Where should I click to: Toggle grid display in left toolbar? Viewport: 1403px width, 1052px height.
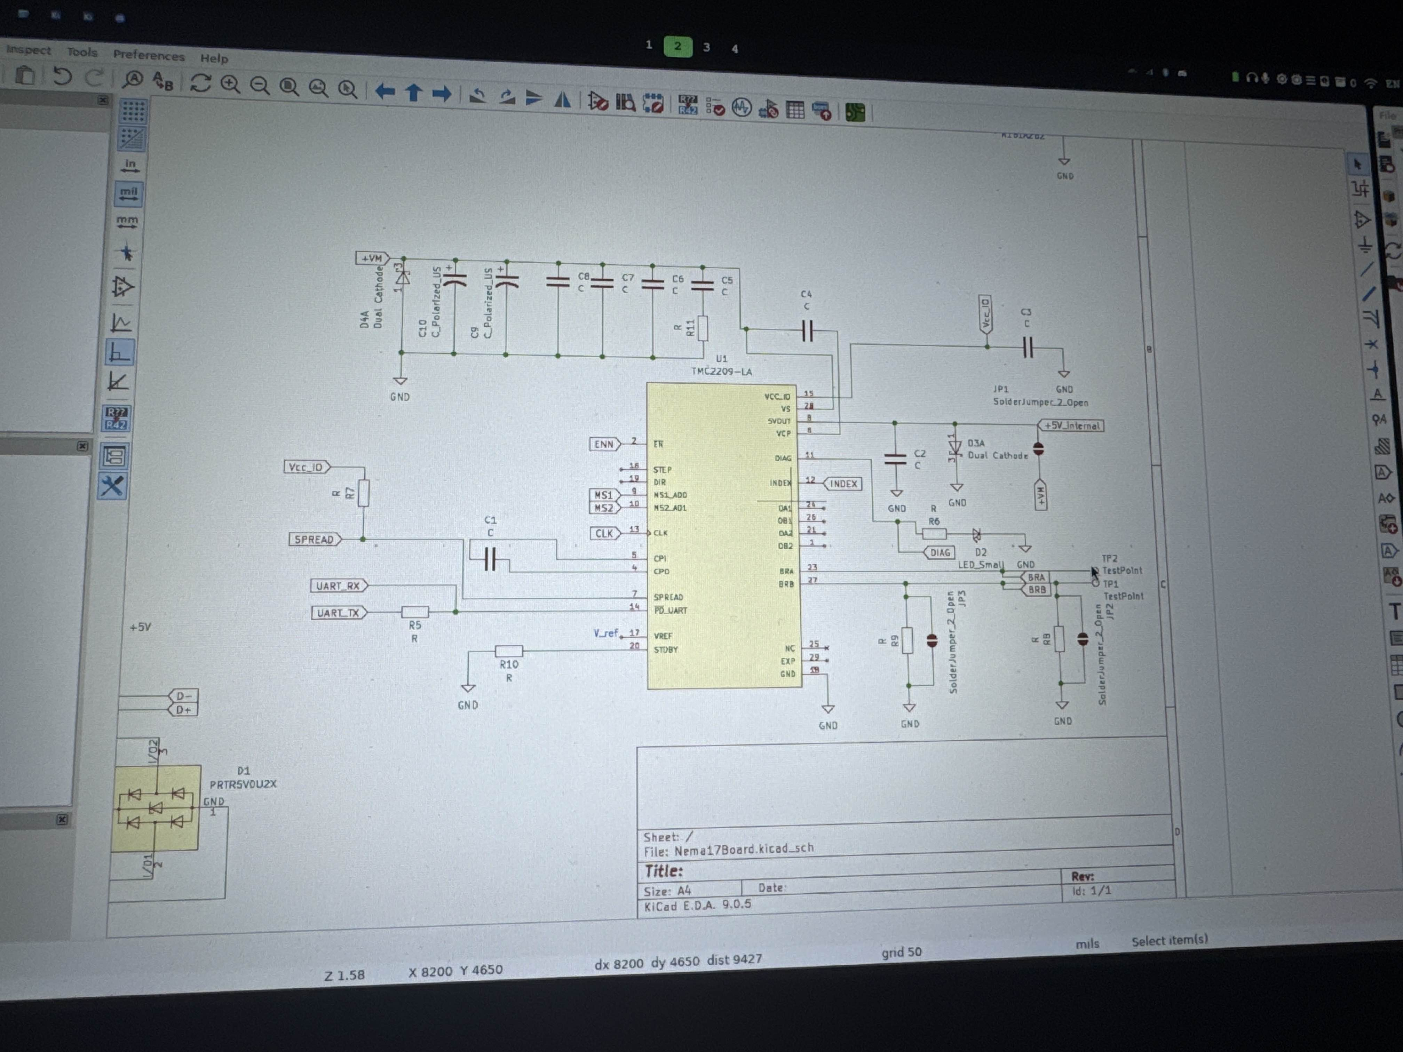tap(133, 112)
